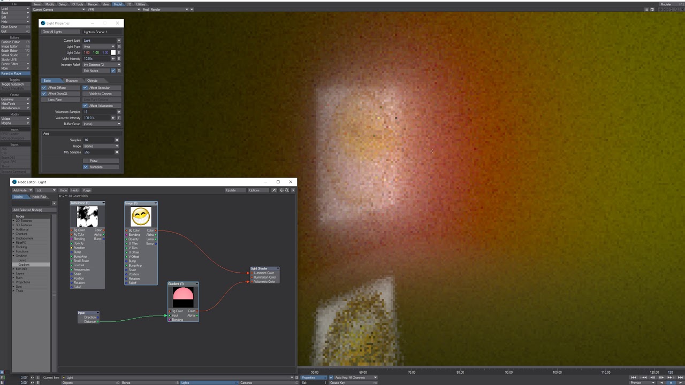Click the Volumetric Color input dot on Light Shader
The image size is (685, 385).
coord(252,282)
